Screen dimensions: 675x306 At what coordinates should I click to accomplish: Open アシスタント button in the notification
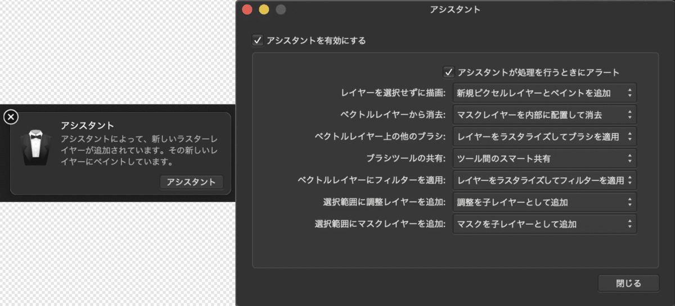[191, 182]
